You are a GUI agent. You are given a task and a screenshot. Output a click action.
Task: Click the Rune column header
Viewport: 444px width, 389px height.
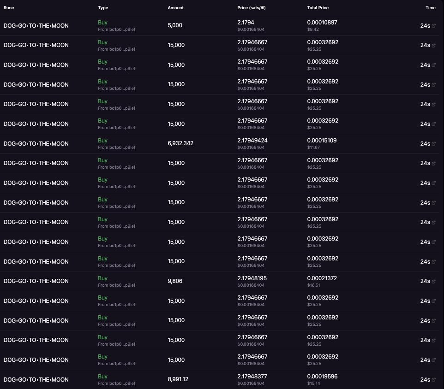click(x=9, y=8)
